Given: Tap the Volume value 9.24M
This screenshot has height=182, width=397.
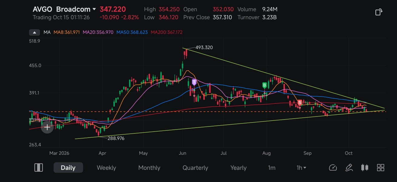Looking at the screenshot, I should pyautogui.click(x=270, y=9).
